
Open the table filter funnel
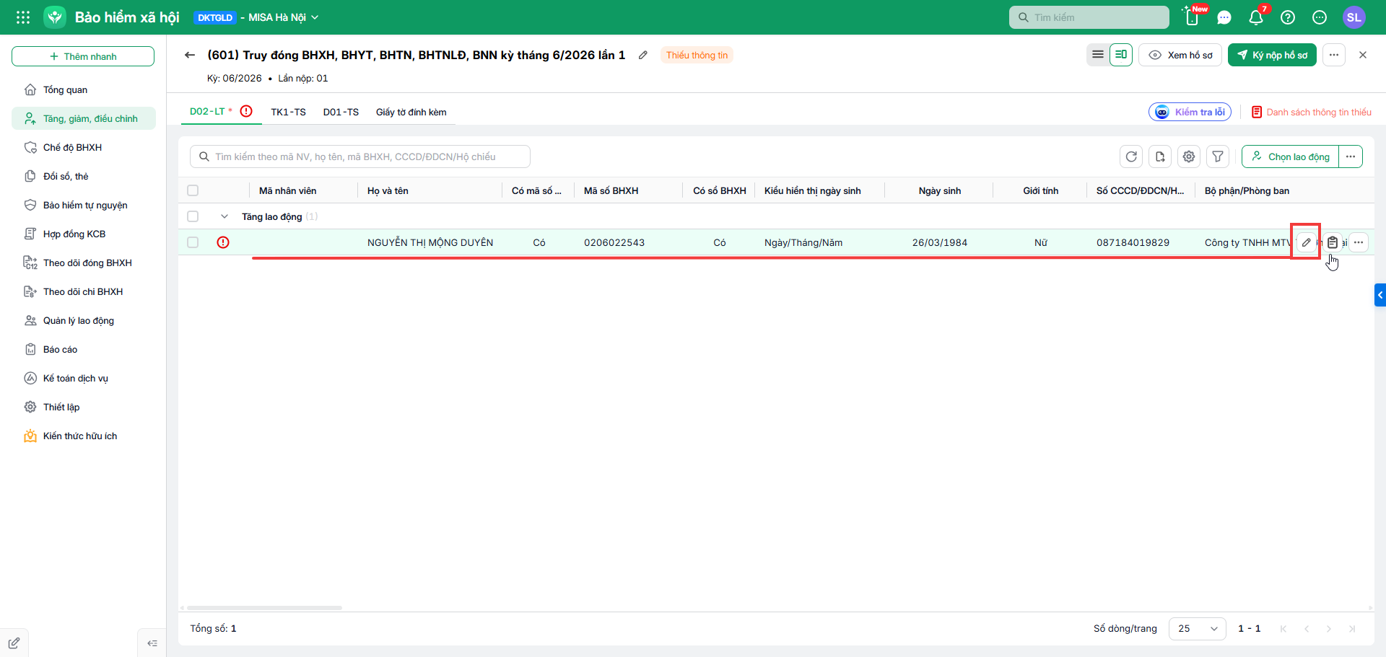click(x=1218, y=156)
